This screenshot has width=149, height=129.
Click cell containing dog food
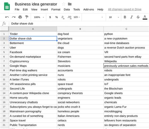pos(80,34)
